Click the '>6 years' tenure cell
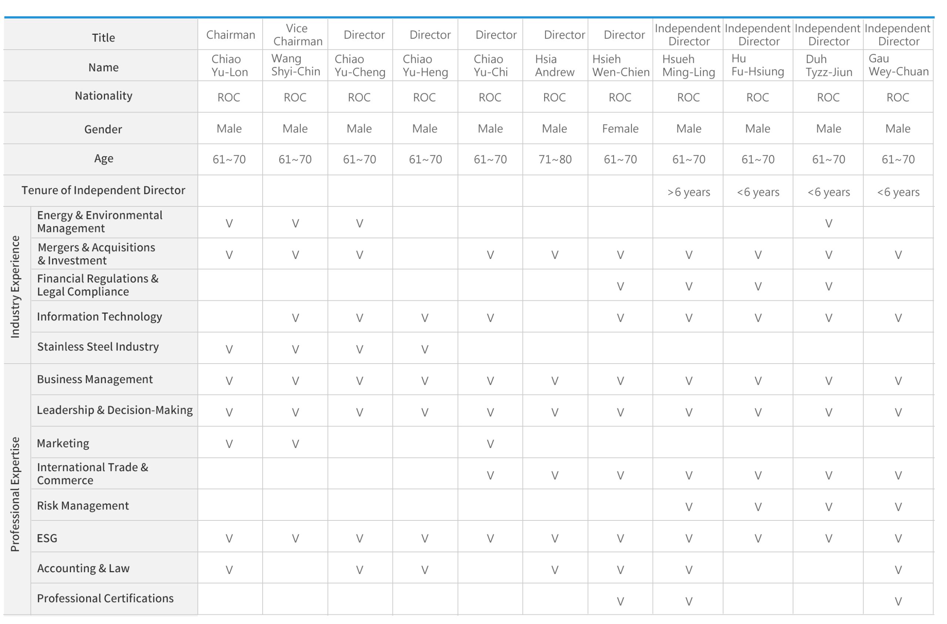 pyautogui.click(x=689, y=192)
